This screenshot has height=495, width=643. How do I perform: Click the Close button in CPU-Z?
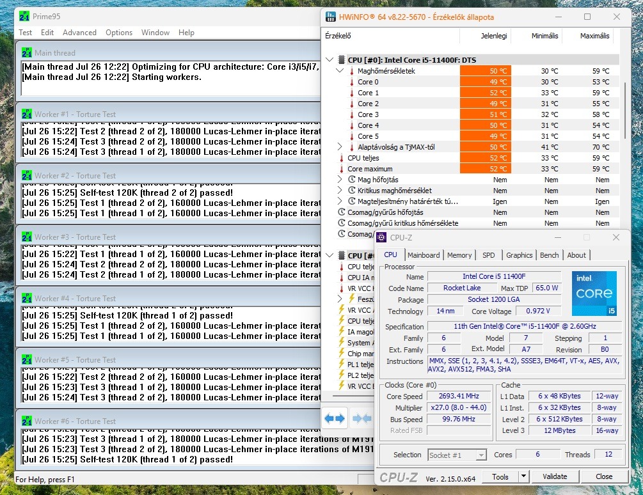(603, 476)
